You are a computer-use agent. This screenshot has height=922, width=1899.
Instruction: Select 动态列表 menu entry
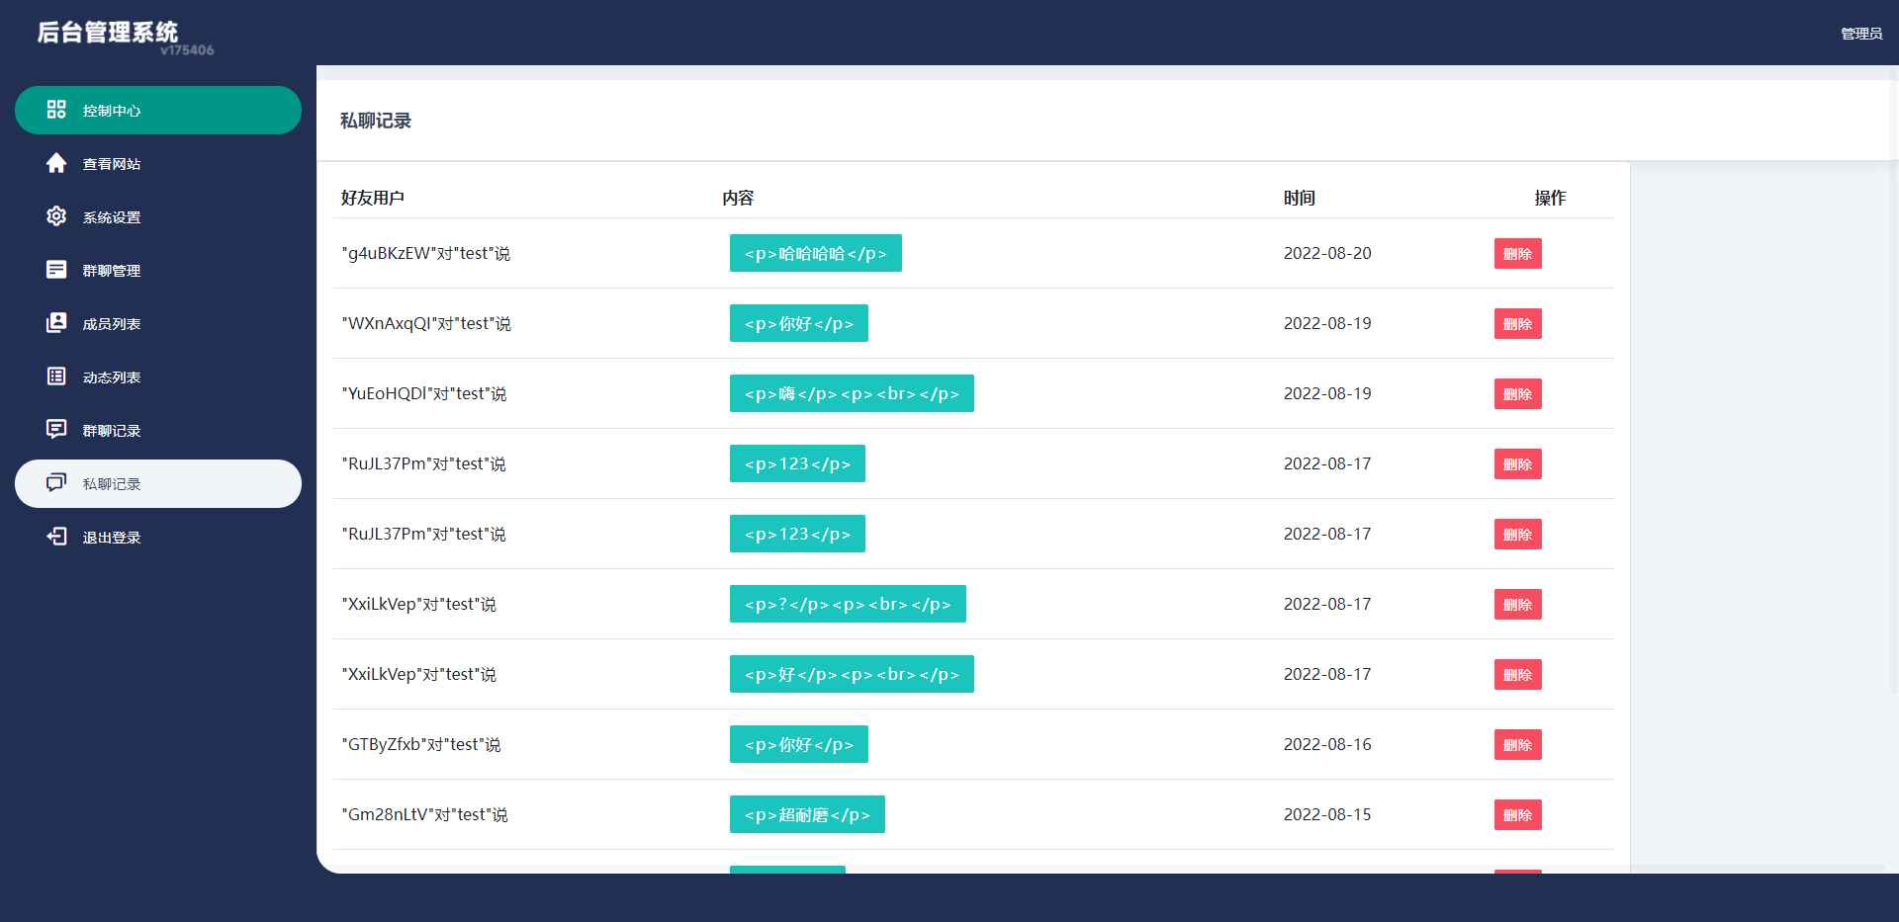[158, 377]
